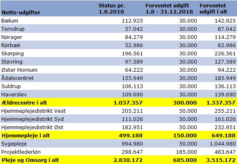Select the Øster Hornum row label
Viewport: 237px width, 164px height.
pyautogui.click(x=19, y=70)
